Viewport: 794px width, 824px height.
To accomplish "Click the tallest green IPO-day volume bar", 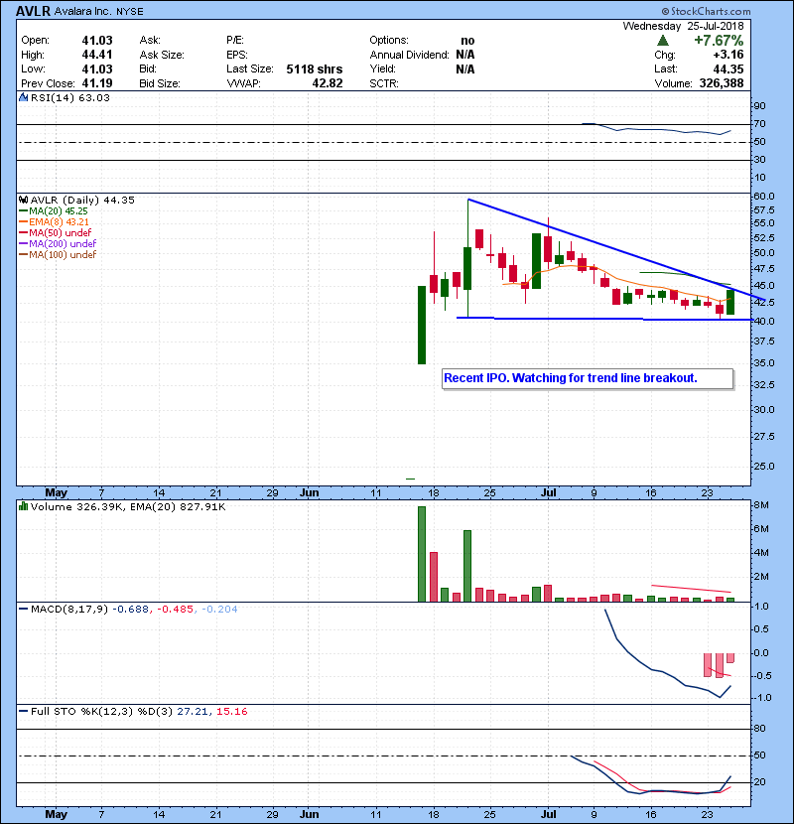I will 422,554.
